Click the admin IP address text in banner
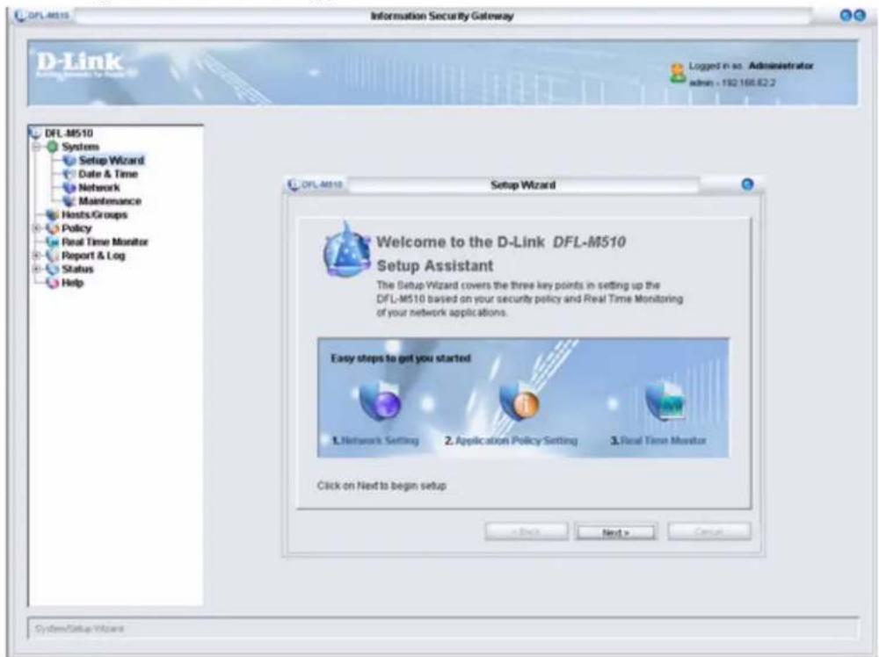The image size is (879, 657). (733, 83)
